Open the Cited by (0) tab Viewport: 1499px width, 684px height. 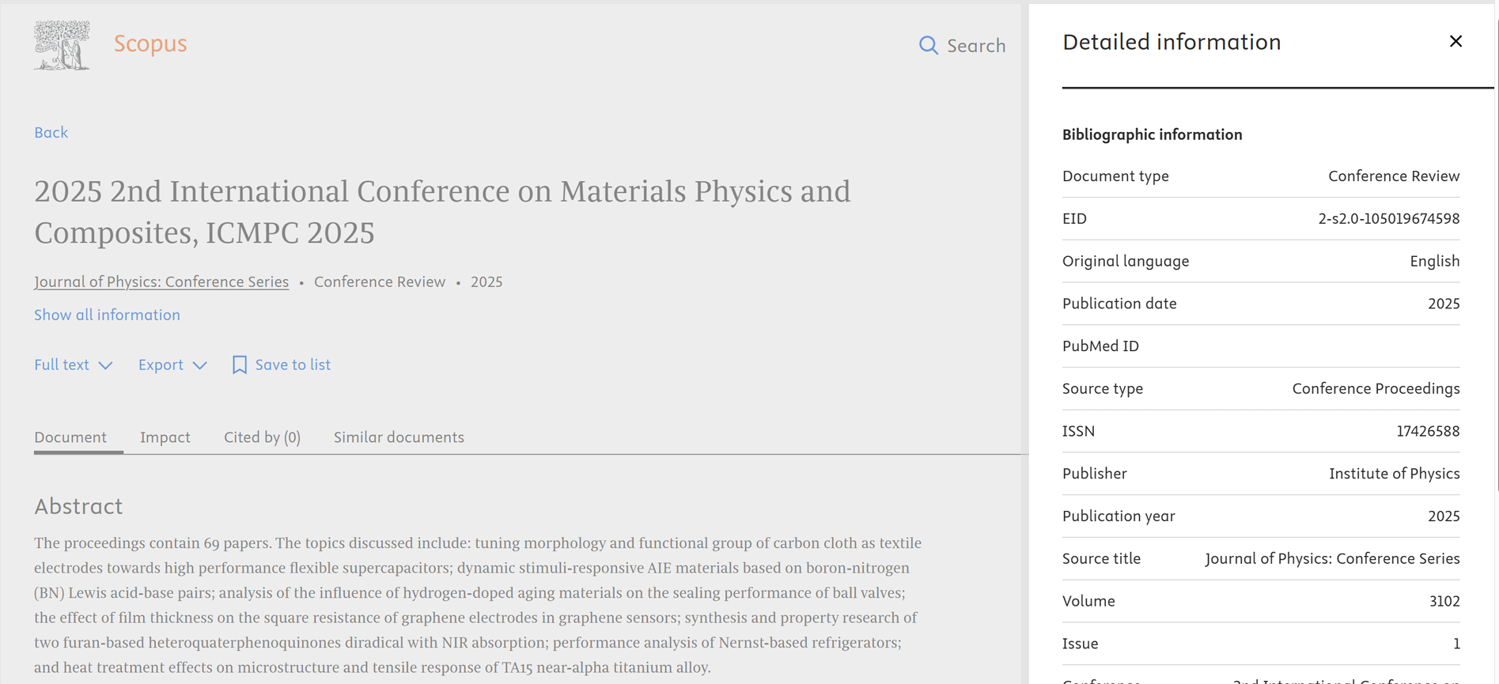[x=262, y=437]
